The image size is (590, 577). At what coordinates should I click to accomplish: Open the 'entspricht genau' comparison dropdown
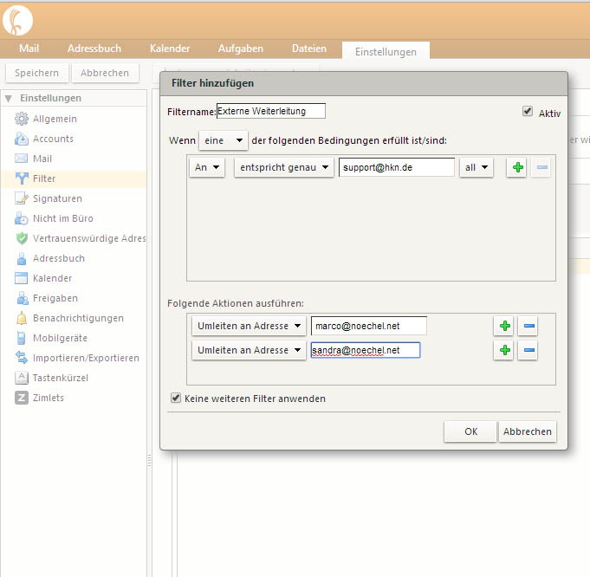[x=284, y=167]
